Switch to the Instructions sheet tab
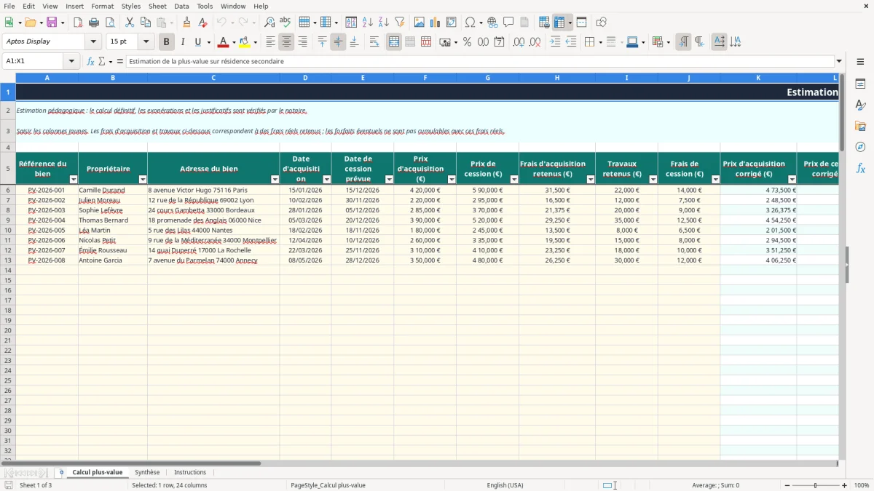The height and width of the screenshot is (491, 874). tap(190, 473)
